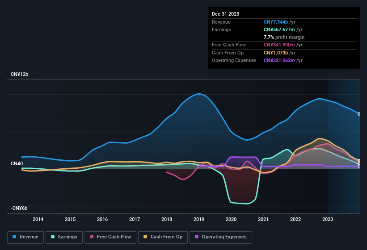Click the CN¥567.677m earnings value
Image resolution: width=367 pixels, height=250 pixels.
coord(279,29)
